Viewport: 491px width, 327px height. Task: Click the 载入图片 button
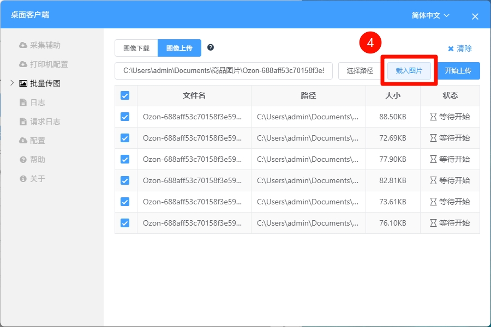coord(409,71)
